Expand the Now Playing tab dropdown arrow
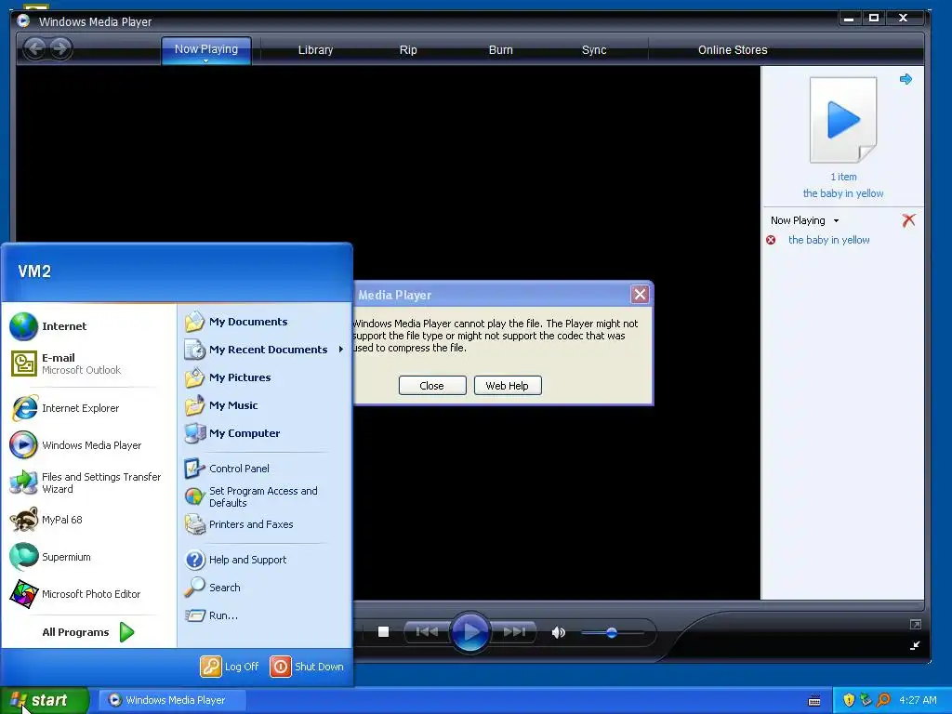The image size is (952, 714). click(x=206, y=60)
